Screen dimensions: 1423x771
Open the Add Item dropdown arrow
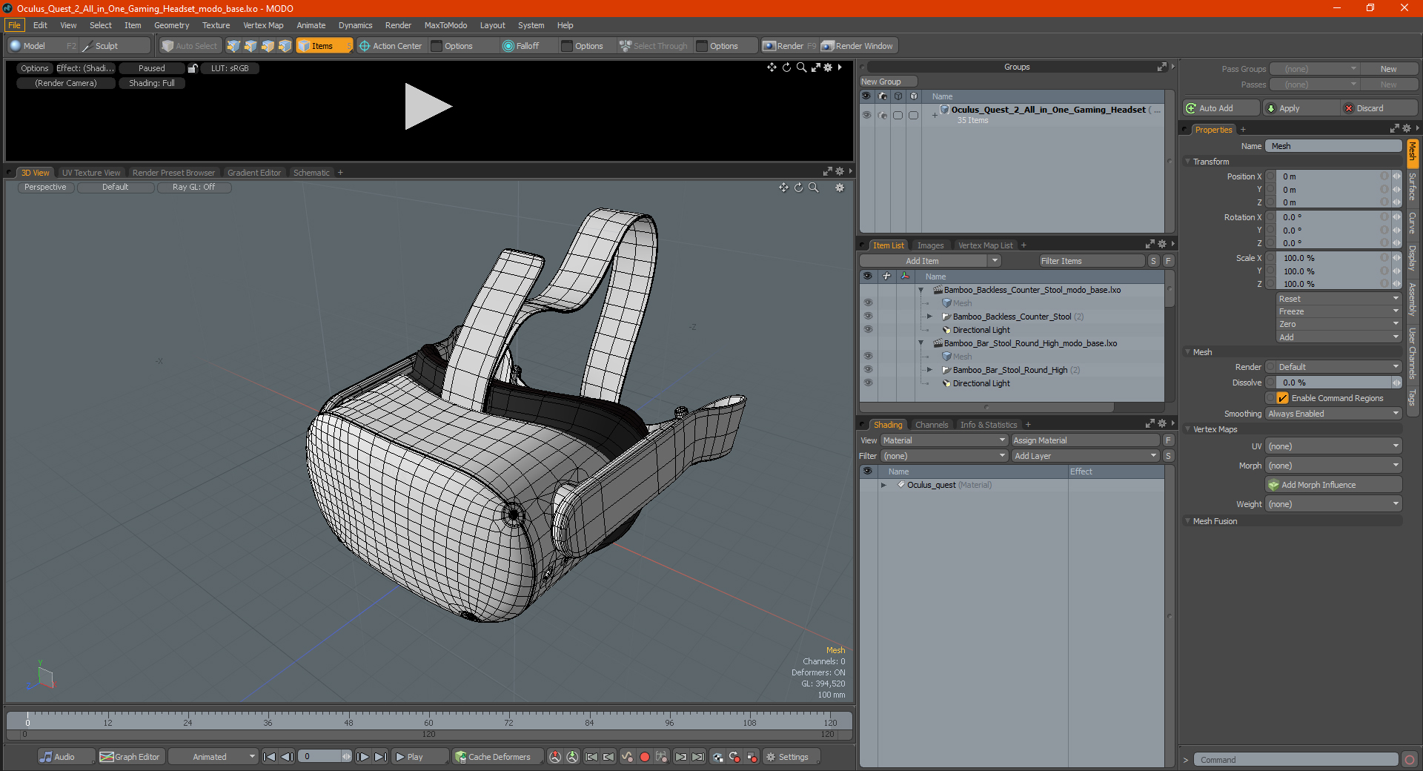click(995, 261)
